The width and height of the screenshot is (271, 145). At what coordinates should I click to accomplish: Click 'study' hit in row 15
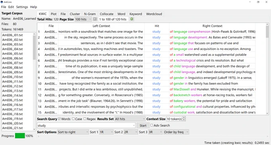(x=156, y=112)
